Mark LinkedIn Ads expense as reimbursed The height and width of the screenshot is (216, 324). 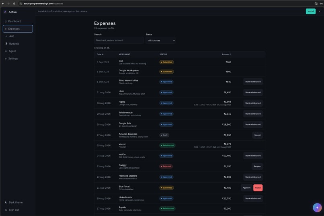click(x=253, y=198)
